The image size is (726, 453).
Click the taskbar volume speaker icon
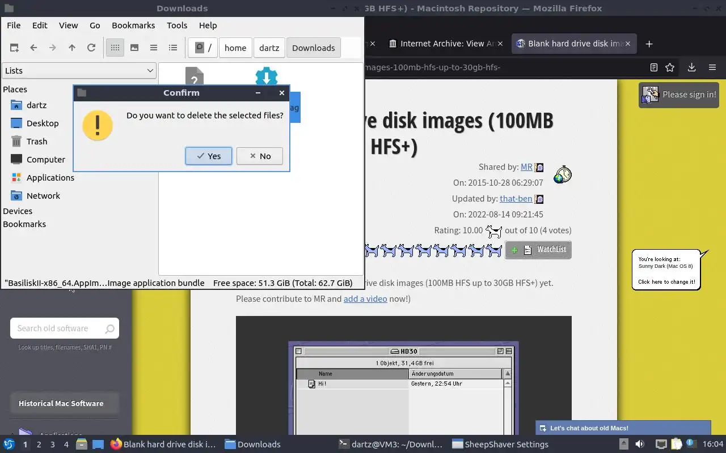click(640, 445)
